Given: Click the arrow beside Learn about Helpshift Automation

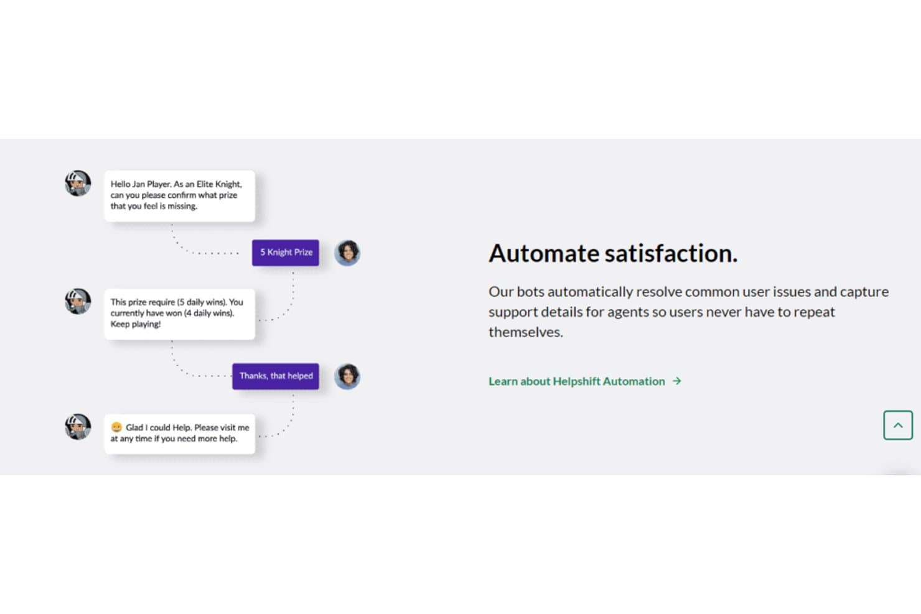Looking at the screenshot, I should tap(677, 381).
